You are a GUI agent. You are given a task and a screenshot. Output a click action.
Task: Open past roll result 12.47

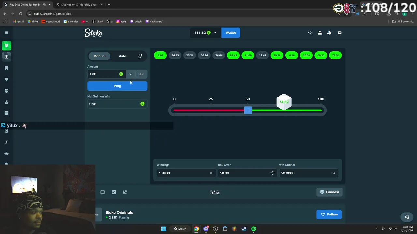[263, 55]
